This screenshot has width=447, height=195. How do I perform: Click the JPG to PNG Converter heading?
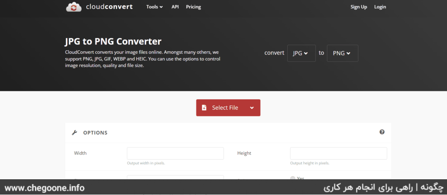pyautogui.click(x=113, y=42)
